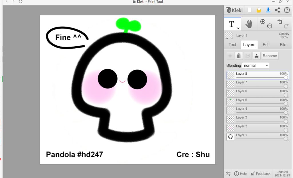Click the 'Pandola #hd247' canvas text

click(x=74, y=155)
